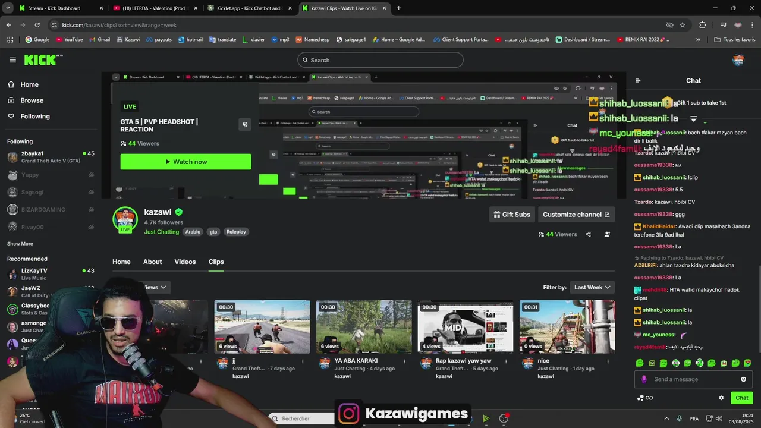Click the green Watch now button
The height and width of the screenshot is (428, 761).
[185, 162]
